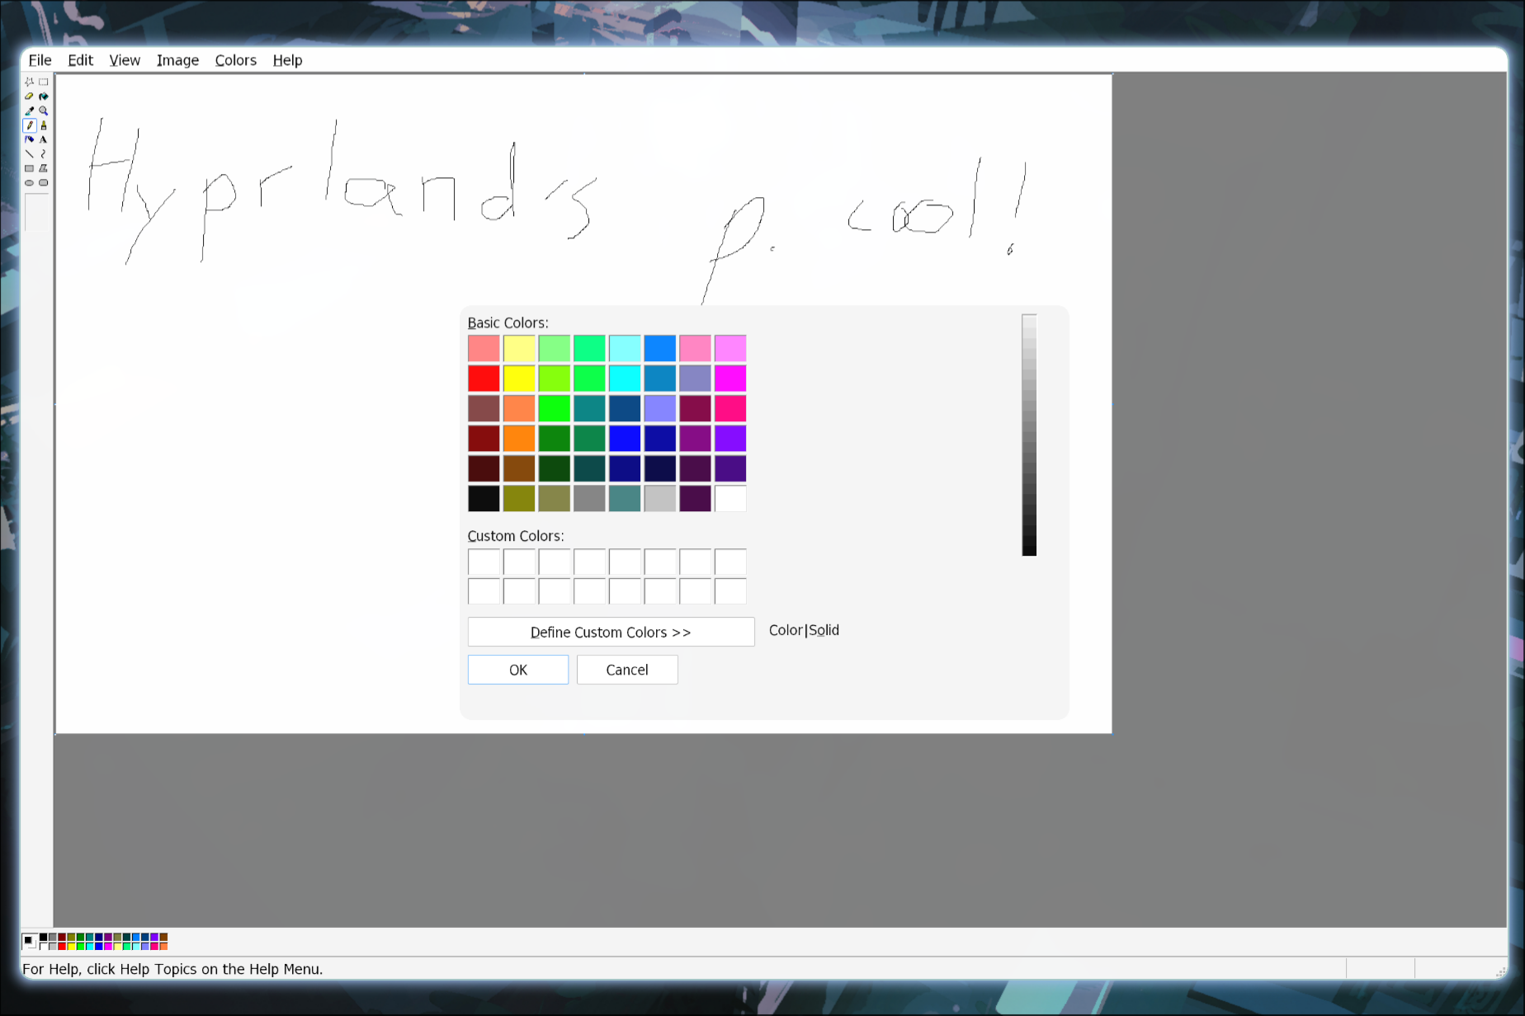
Task: Select the Magnifier tool
Action: [x=44, y=111]
